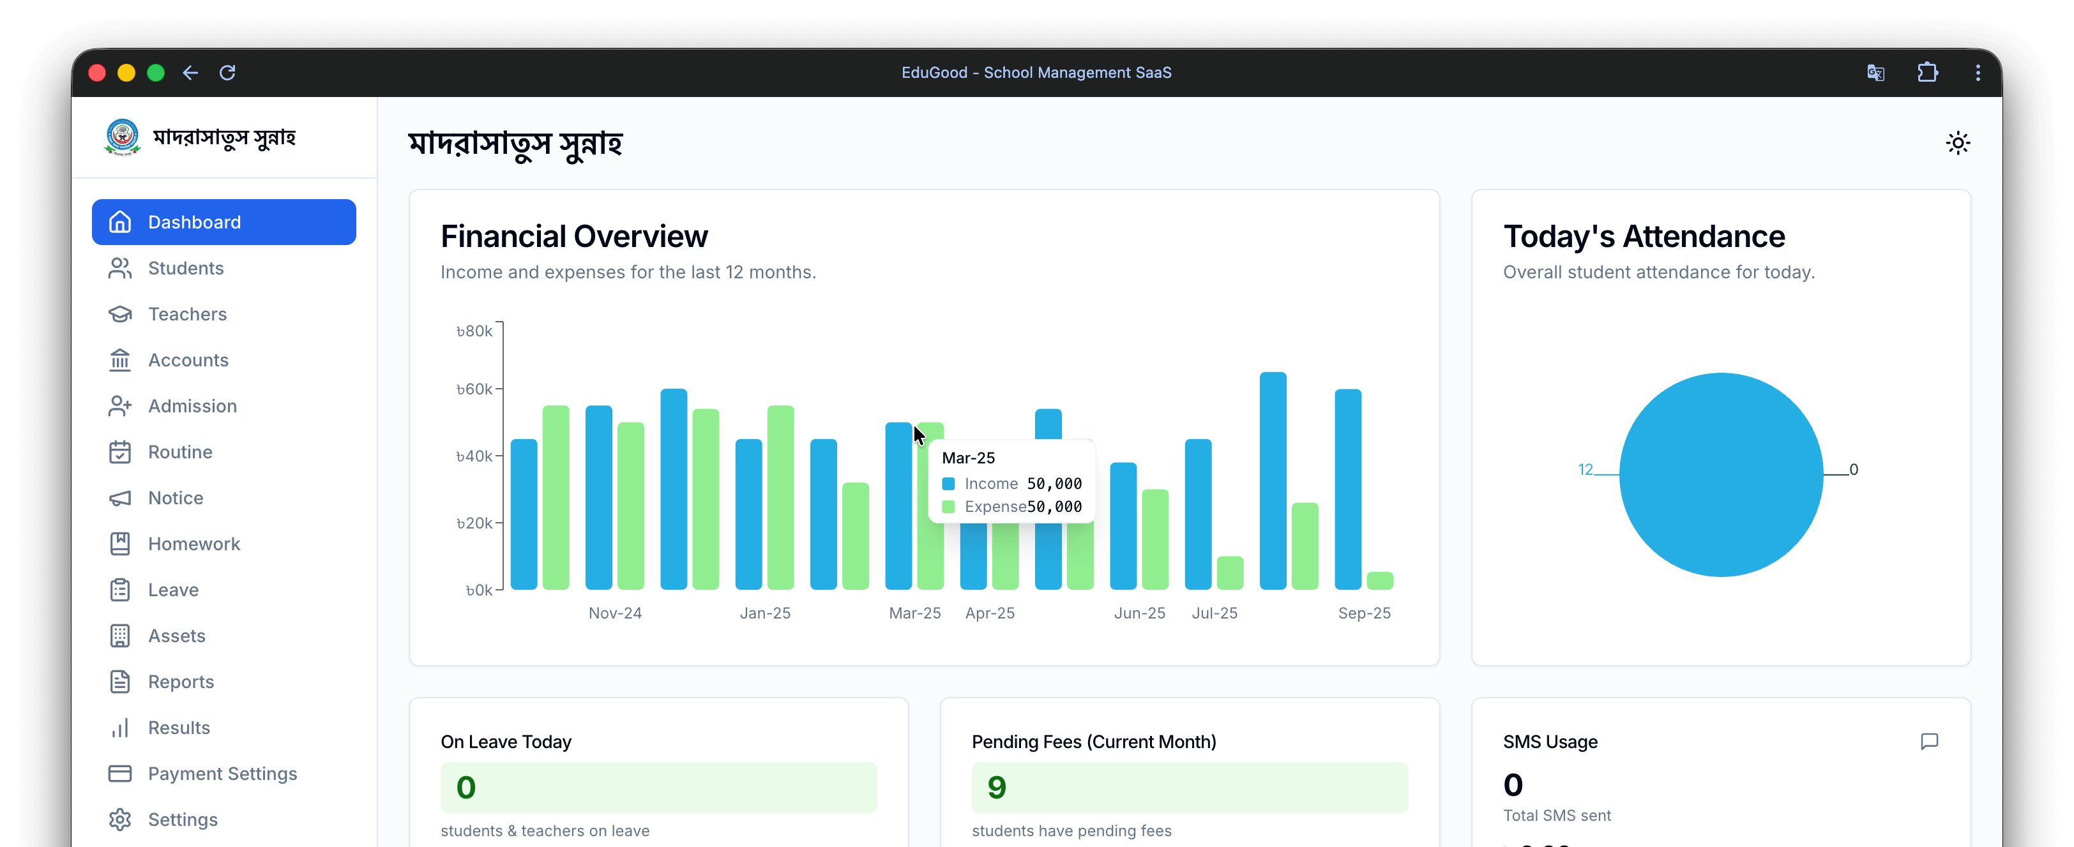
Task: Open the Students sidebar item
Action: [x=185, y=268]
